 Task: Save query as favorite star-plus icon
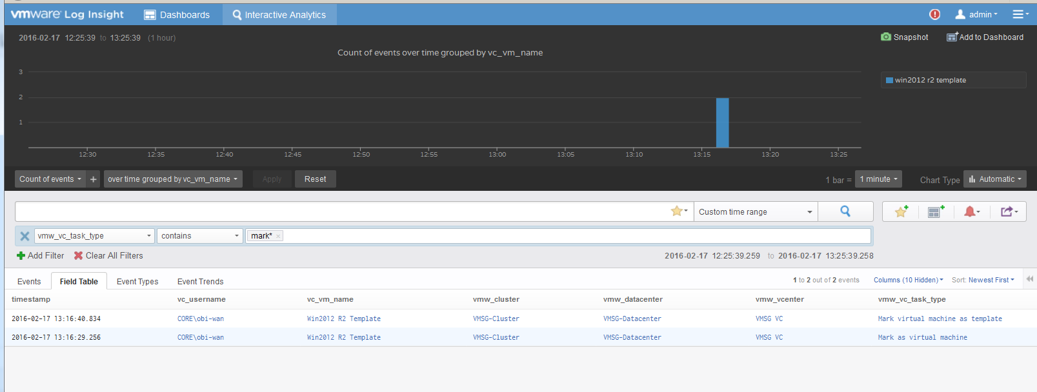click(x=901, y=211)
